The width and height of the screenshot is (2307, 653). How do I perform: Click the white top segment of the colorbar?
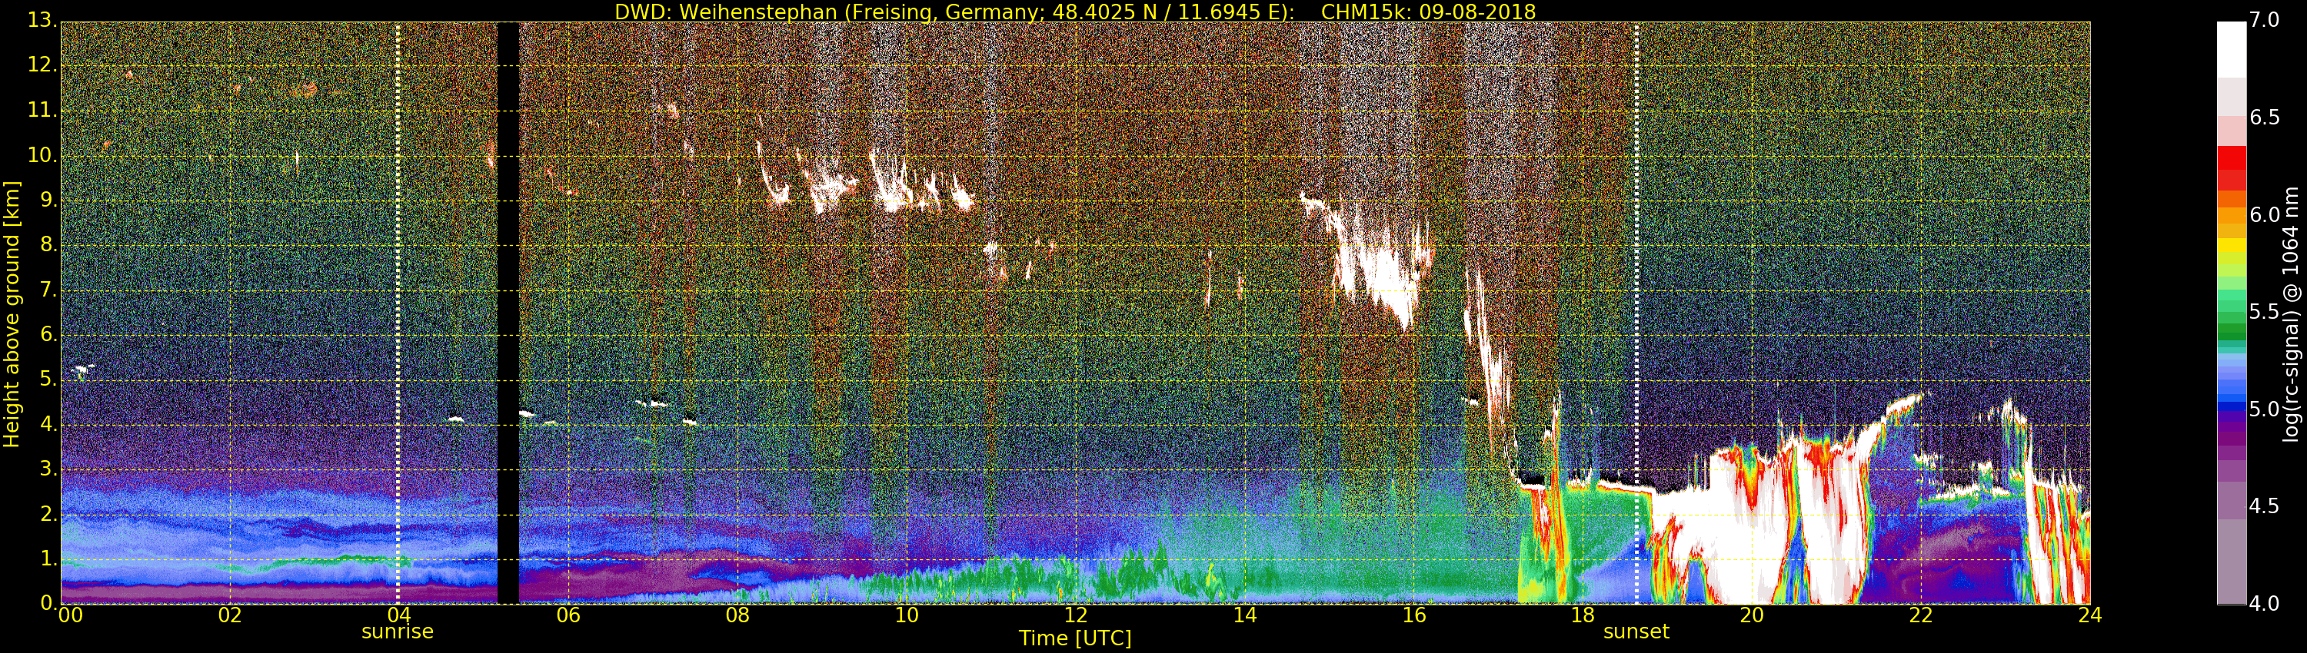point(2231,49)
